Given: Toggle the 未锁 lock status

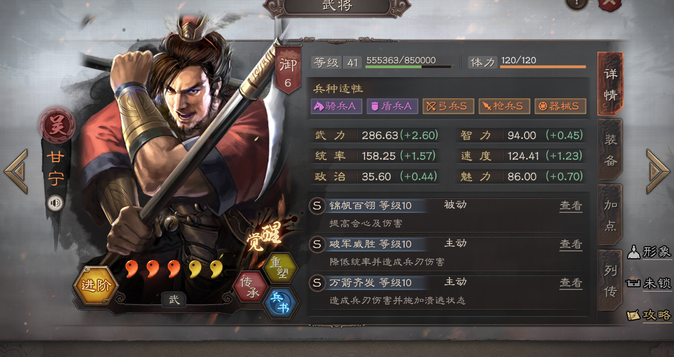Looking at the screenshot, I should 650,283.
